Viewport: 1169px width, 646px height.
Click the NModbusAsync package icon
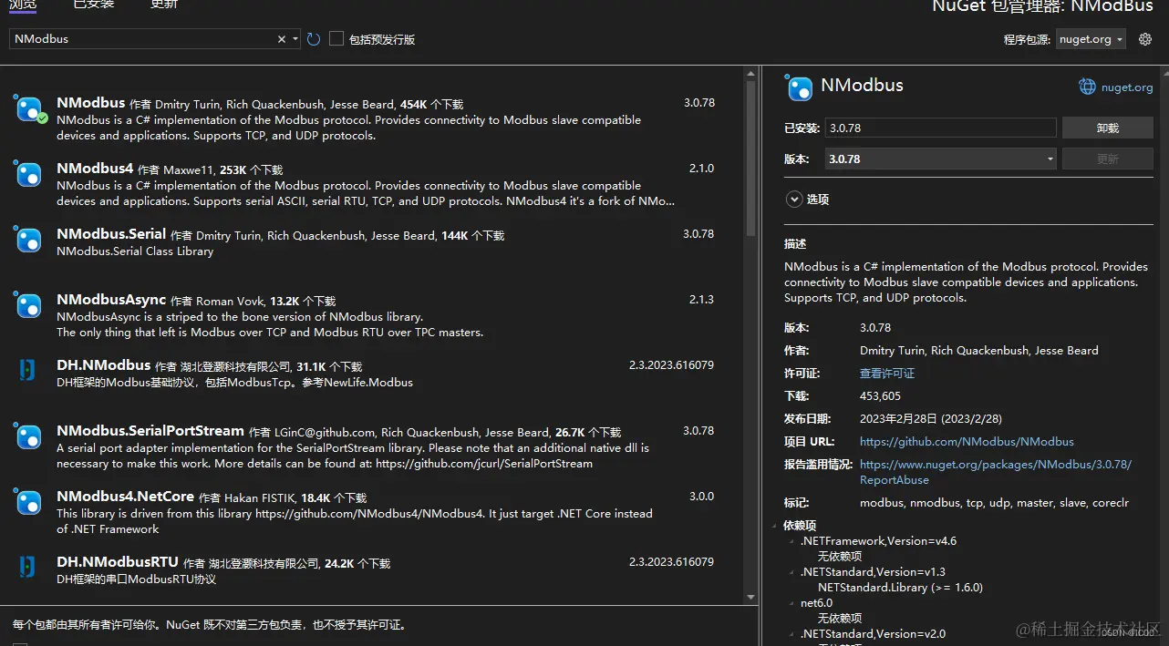pos(29,305)
